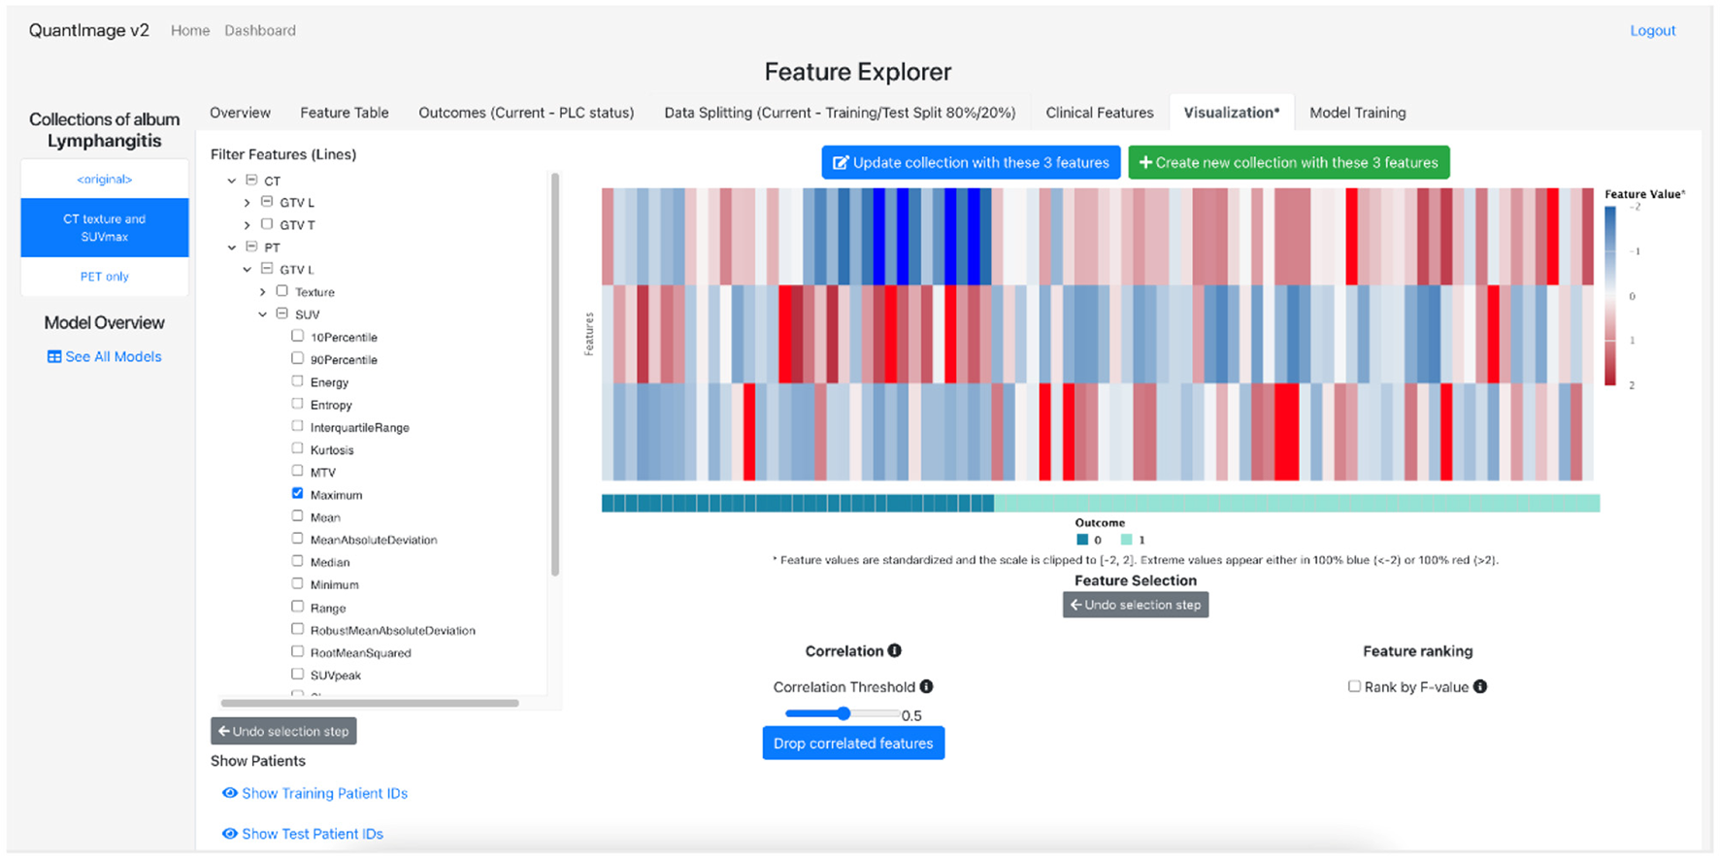Screen dimensions: 1720x859
Task: Select the PET only collection
Action: pos(105,277)
